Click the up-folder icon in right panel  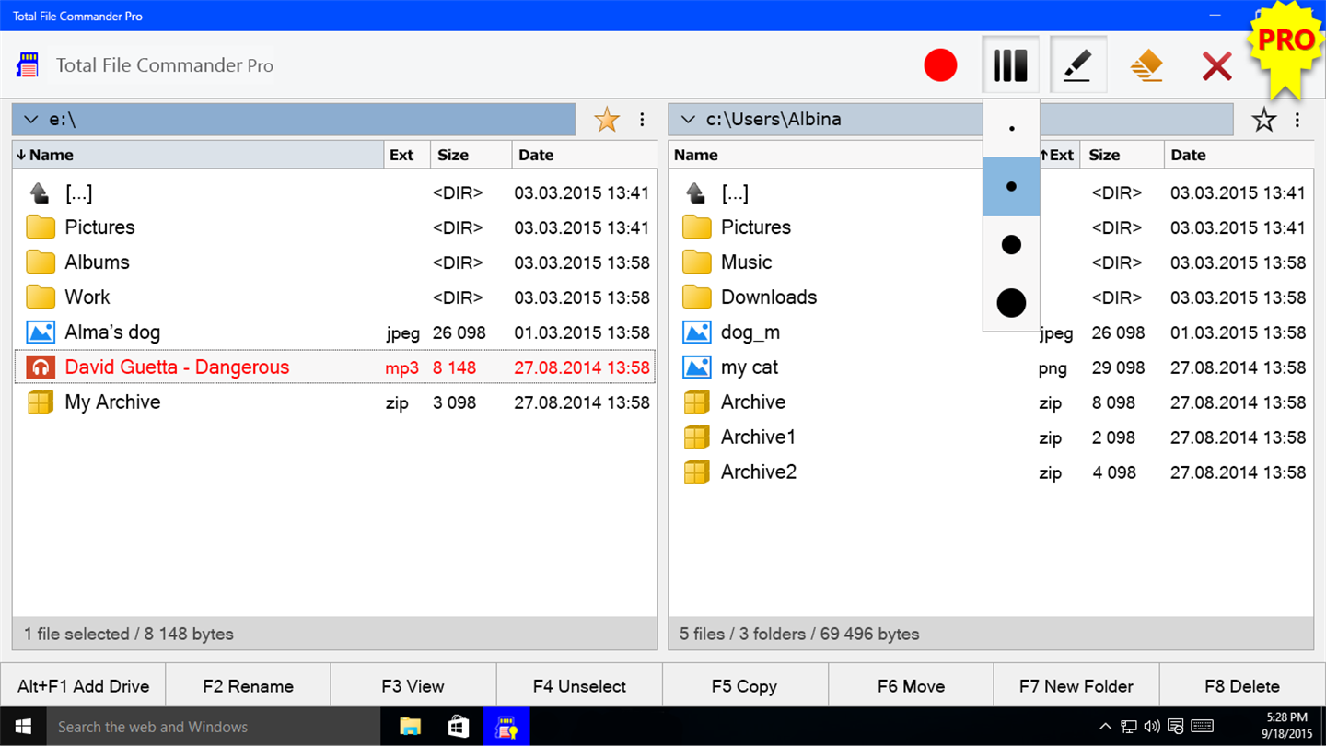(696, 192)
